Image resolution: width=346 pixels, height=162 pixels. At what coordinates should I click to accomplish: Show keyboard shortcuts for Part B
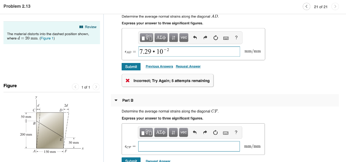click(x=226, y=133)
